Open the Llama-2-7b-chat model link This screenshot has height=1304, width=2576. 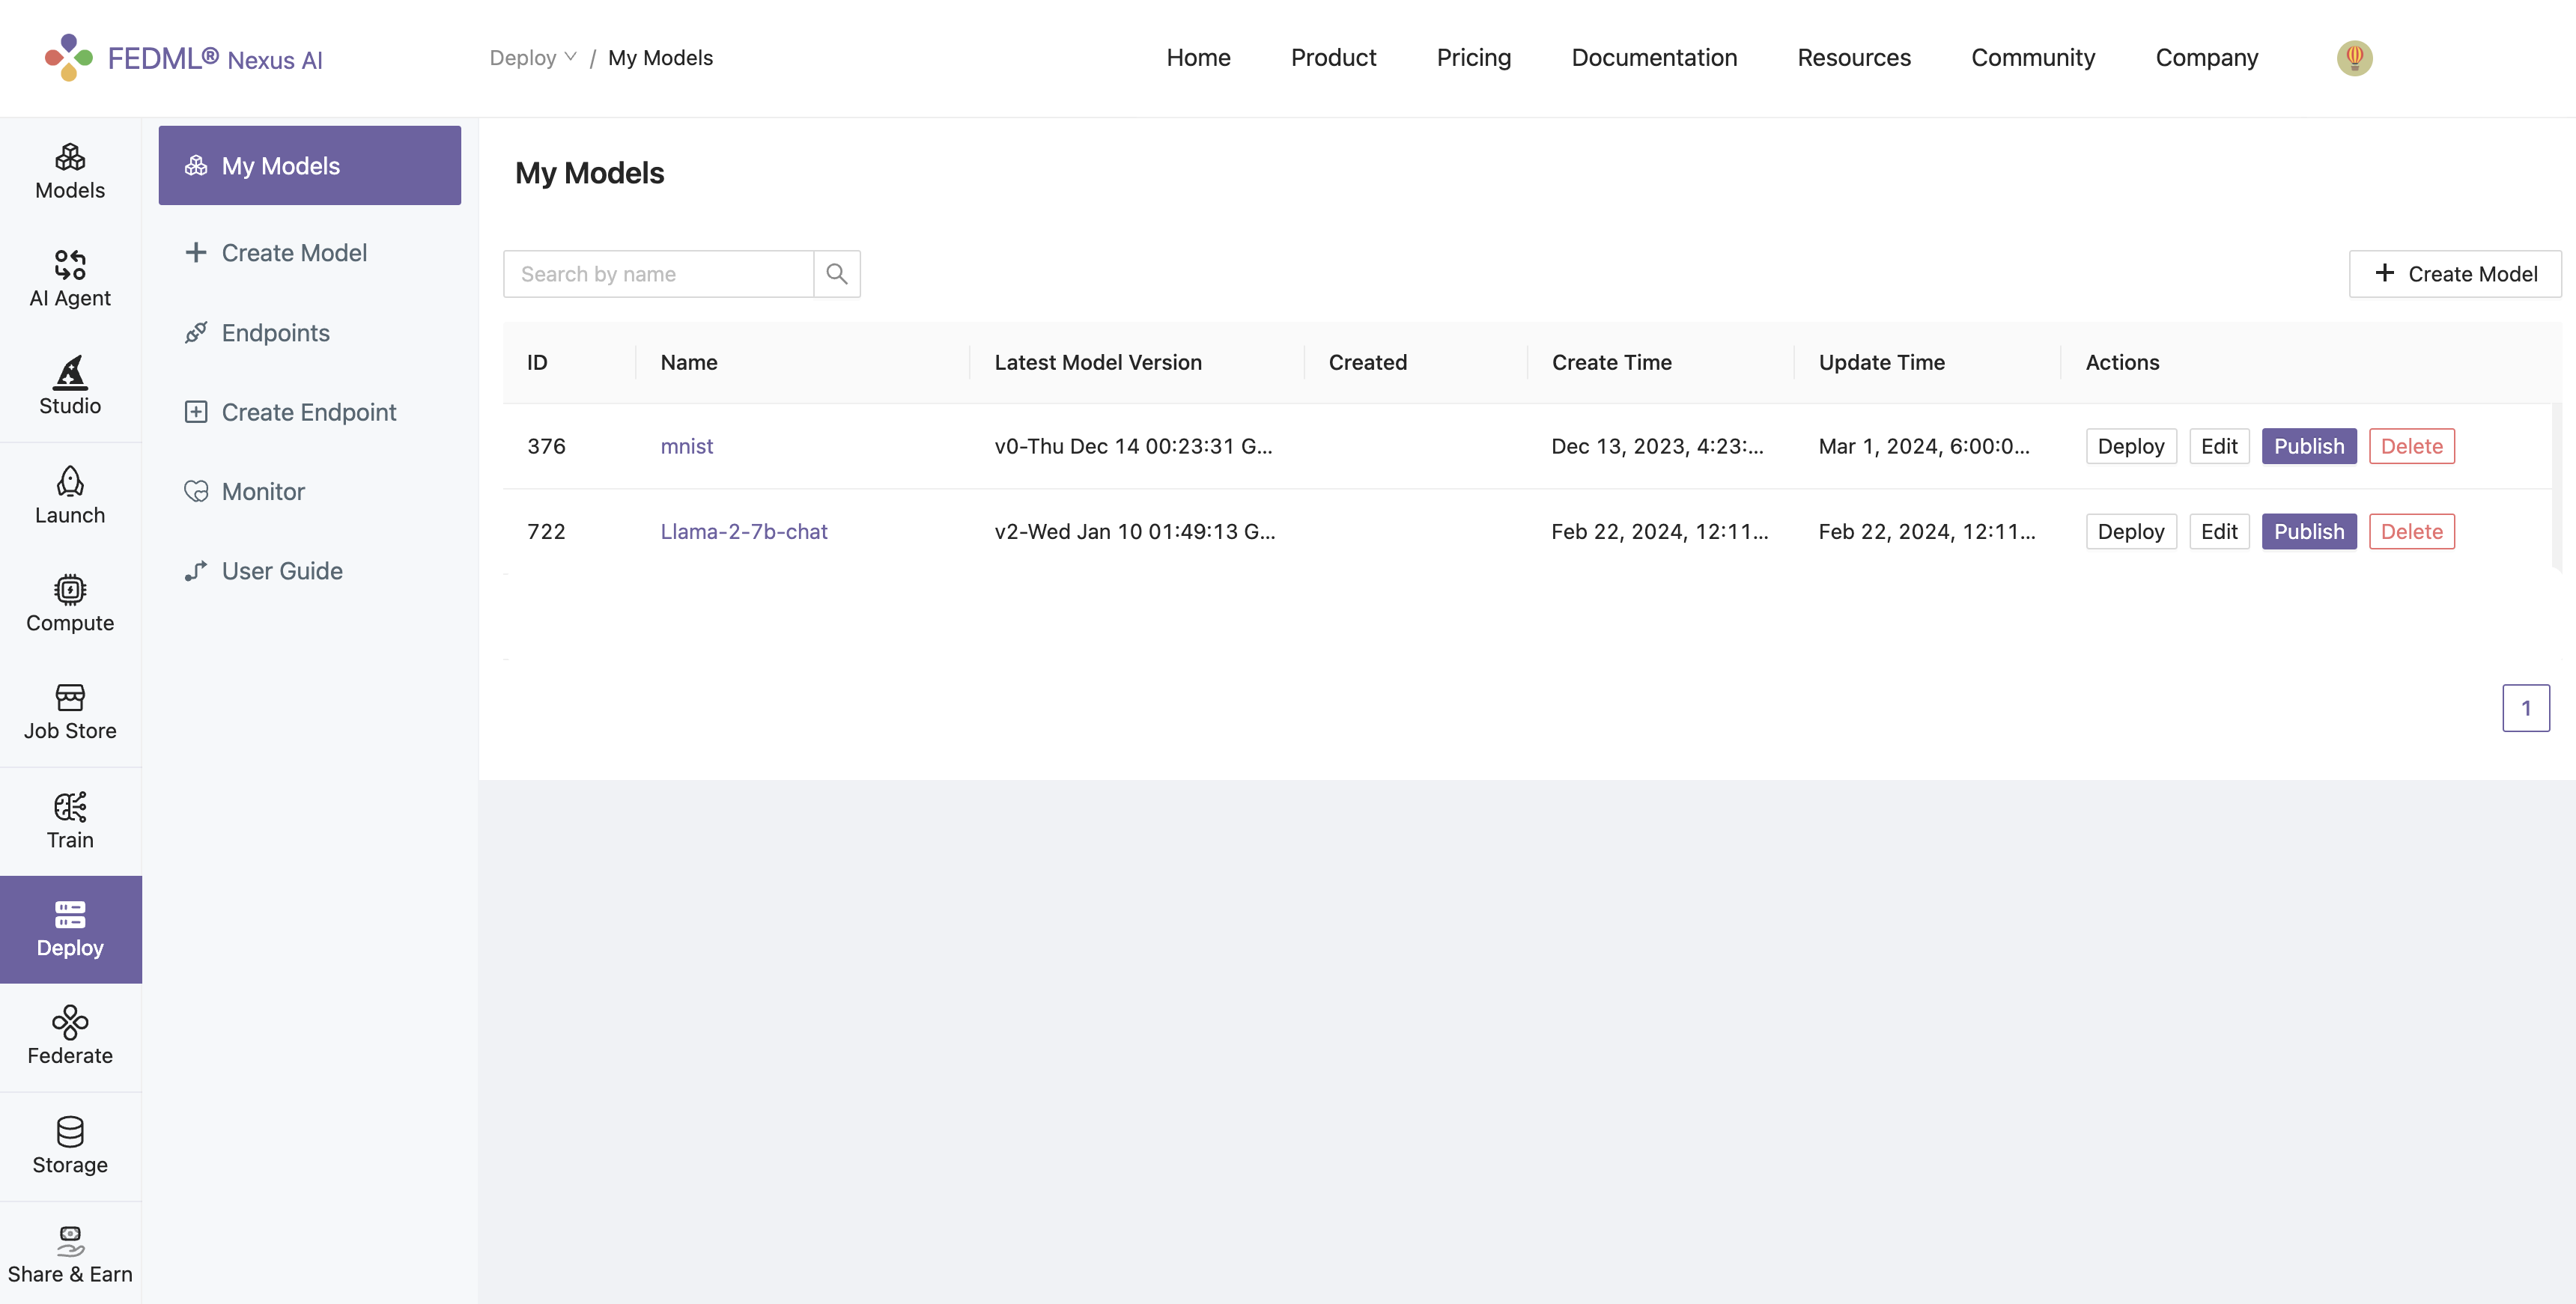tap(743, 531)
